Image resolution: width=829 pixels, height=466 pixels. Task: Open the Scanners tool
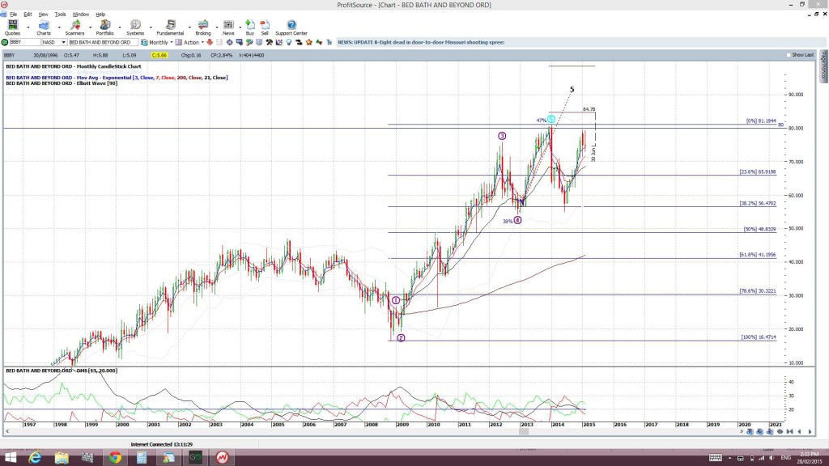[74, 28]
